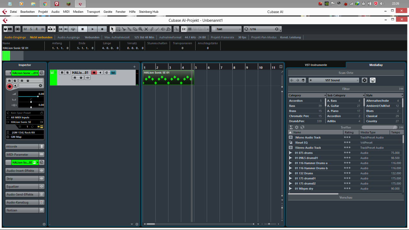The height and width of the screenshot is (230, 409).
Task: Deactivate all Solo states toolbar S
Action: (x=31, y=29)
